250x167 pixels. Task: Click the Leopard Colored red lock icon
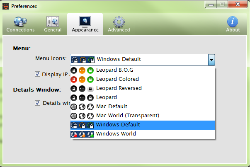coord(74,80)
